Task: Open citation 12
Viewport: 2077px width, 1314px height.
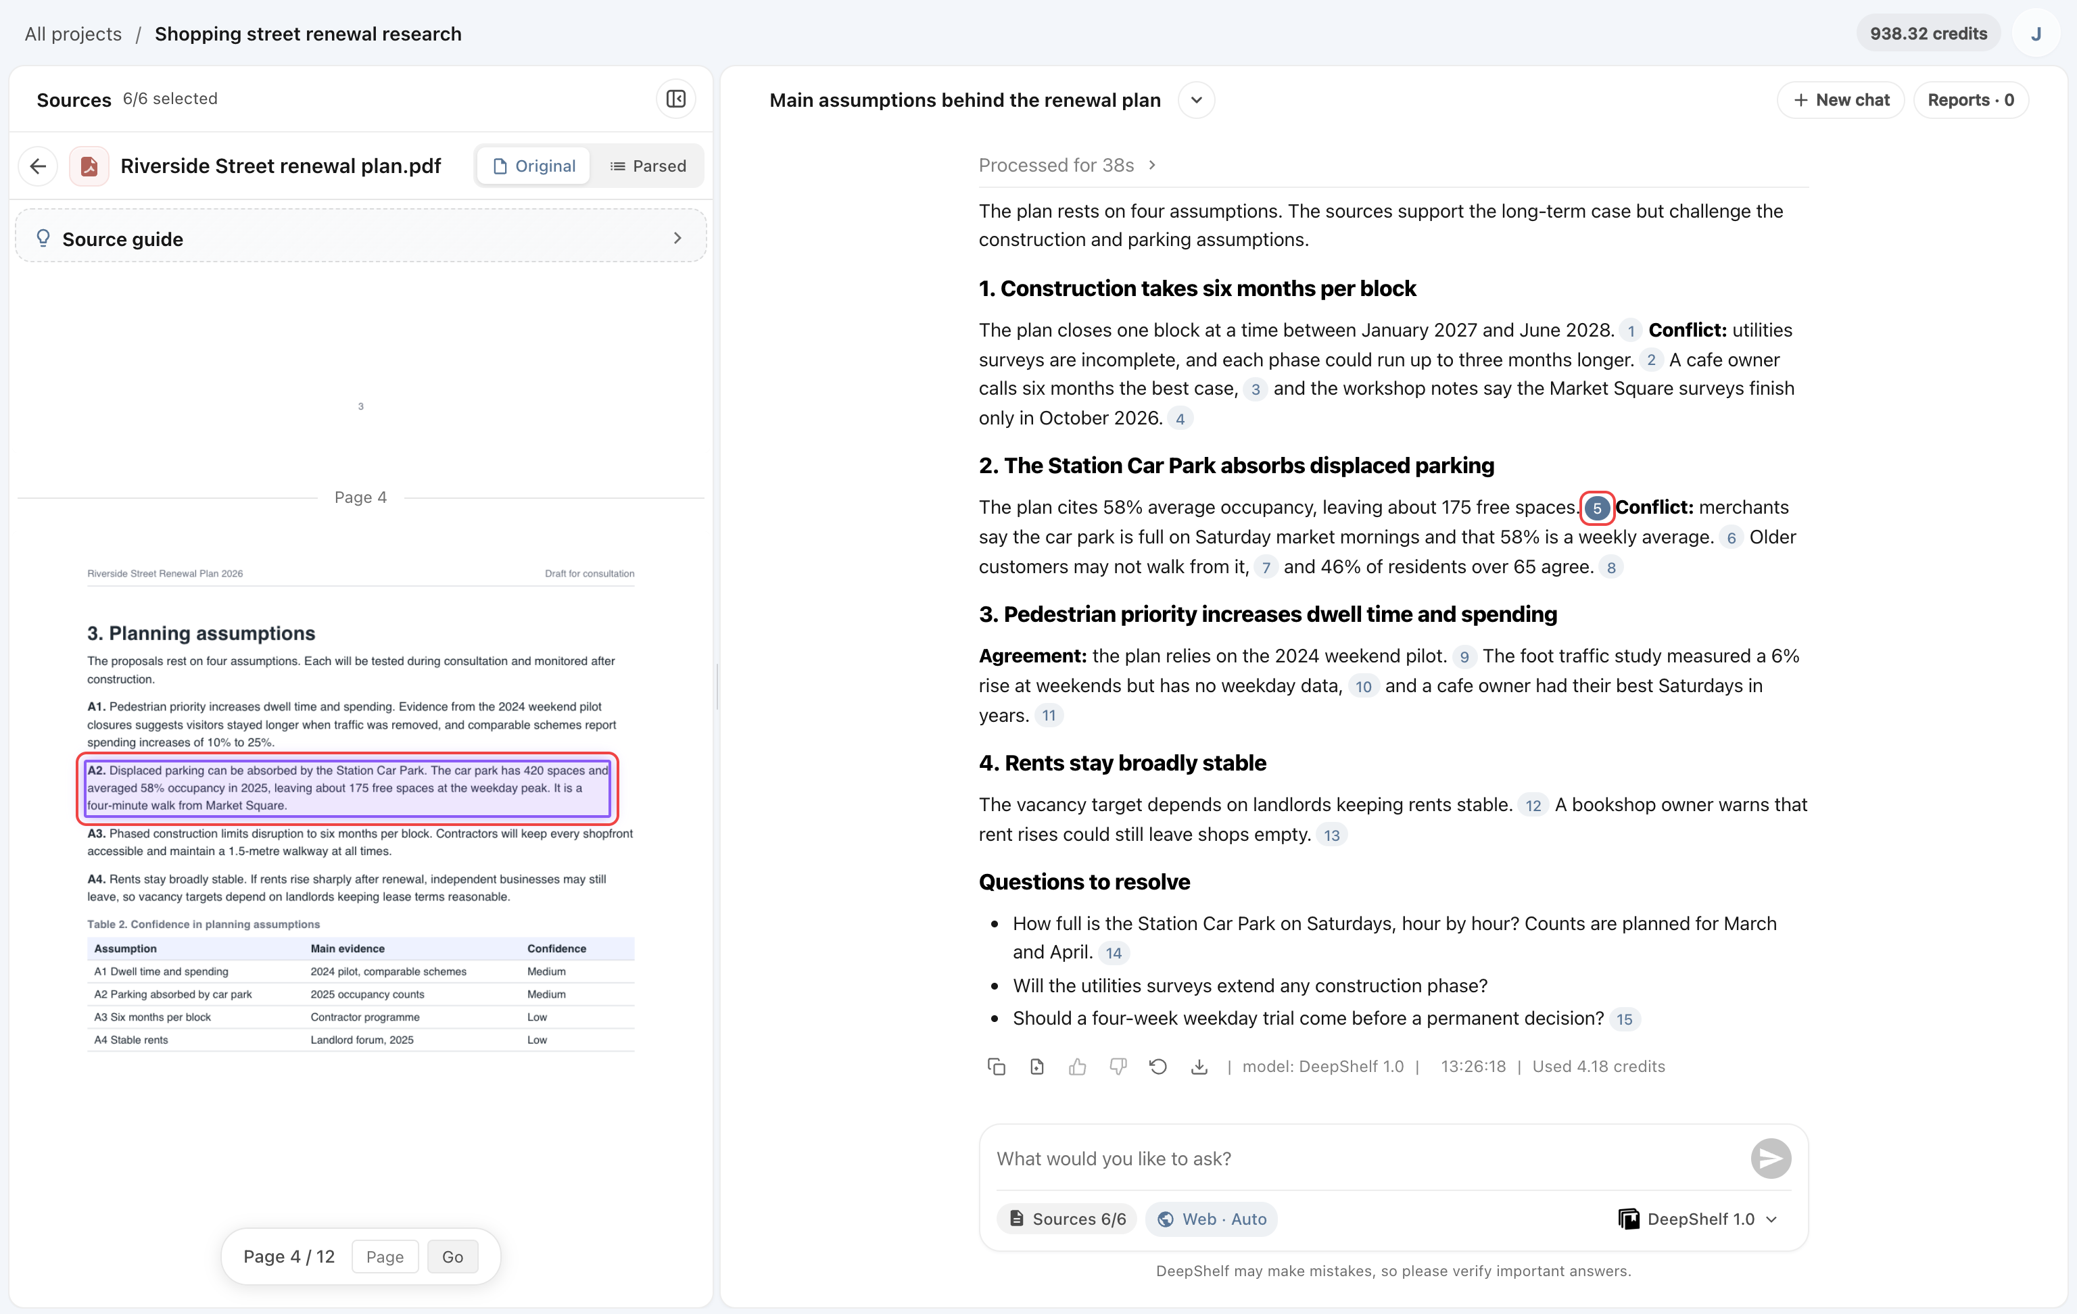Action: [1533, 805]
